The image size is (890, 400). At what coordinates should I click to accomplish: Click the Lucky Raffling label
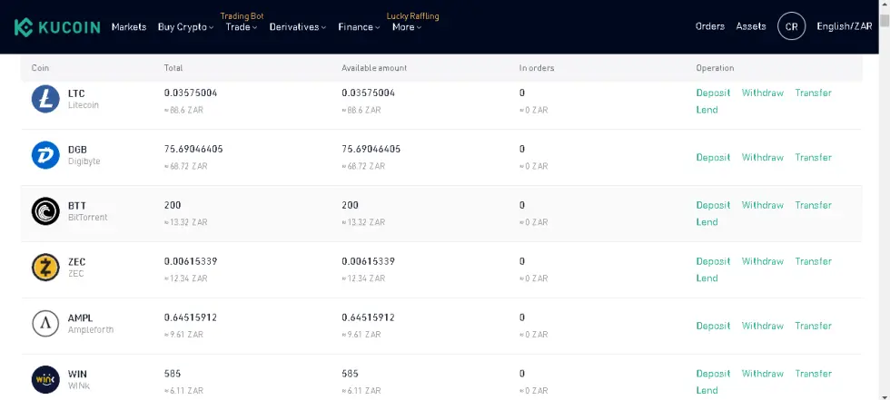point(412,15)
